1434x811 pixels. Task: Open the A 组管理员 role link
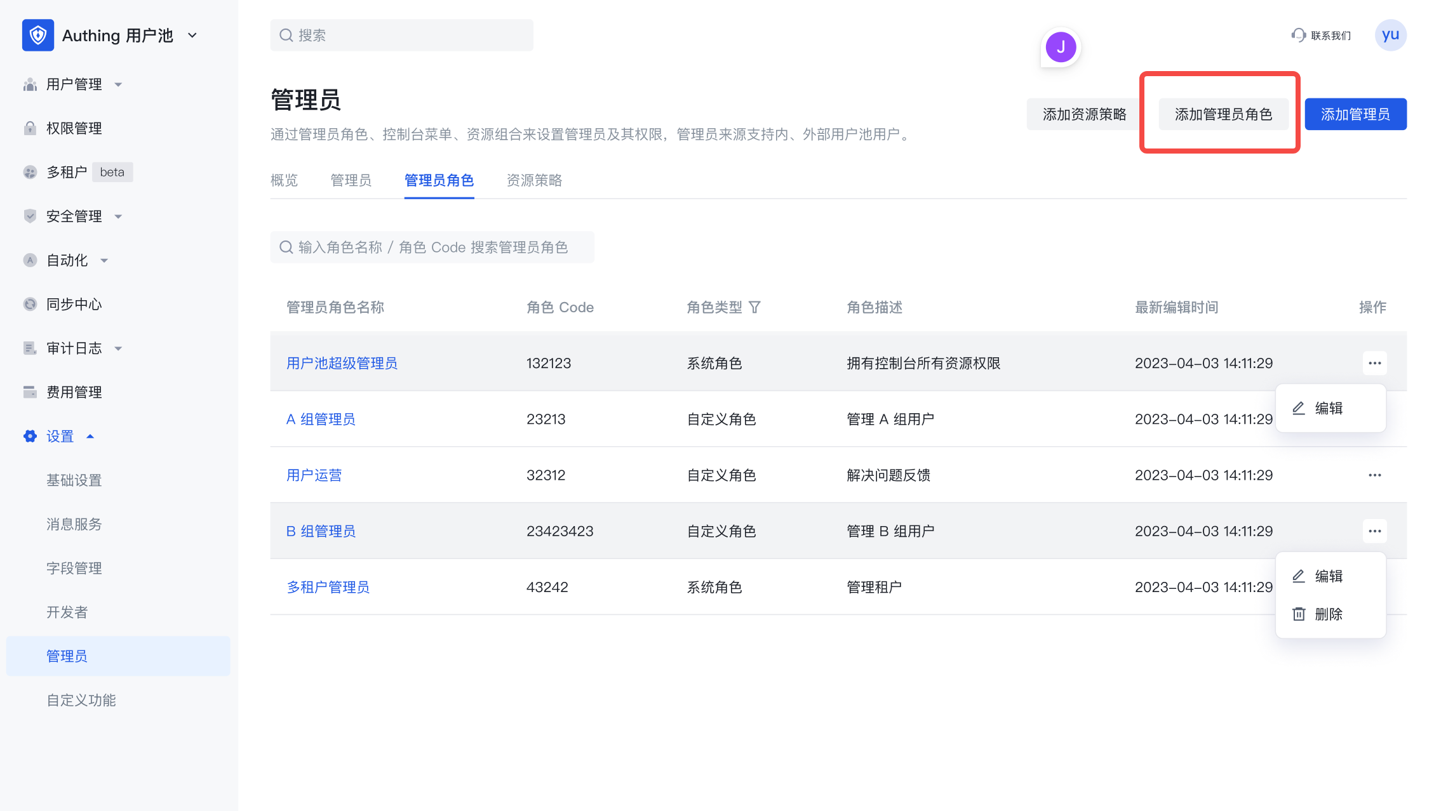click(x=321, y=419)
